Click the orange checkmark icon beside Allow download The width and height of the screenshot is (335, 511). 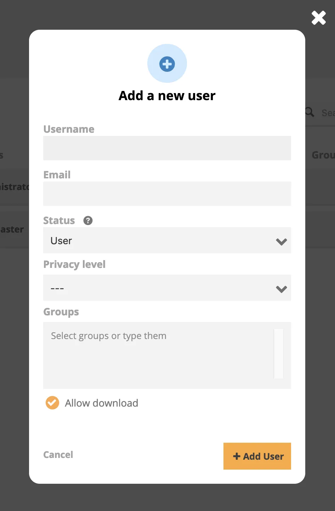point(52,403)
